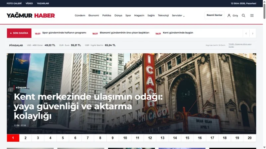Select slider page 7

[88, 138]
